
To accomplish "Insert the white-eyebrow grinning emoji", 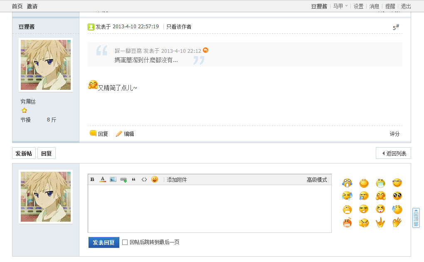I will (x=397, y=183).
